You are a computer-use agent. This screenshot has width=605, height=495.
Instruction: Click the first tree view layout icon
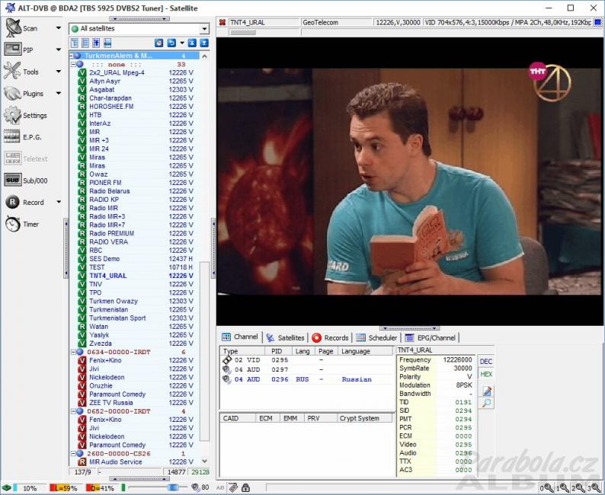pos(75,43)
